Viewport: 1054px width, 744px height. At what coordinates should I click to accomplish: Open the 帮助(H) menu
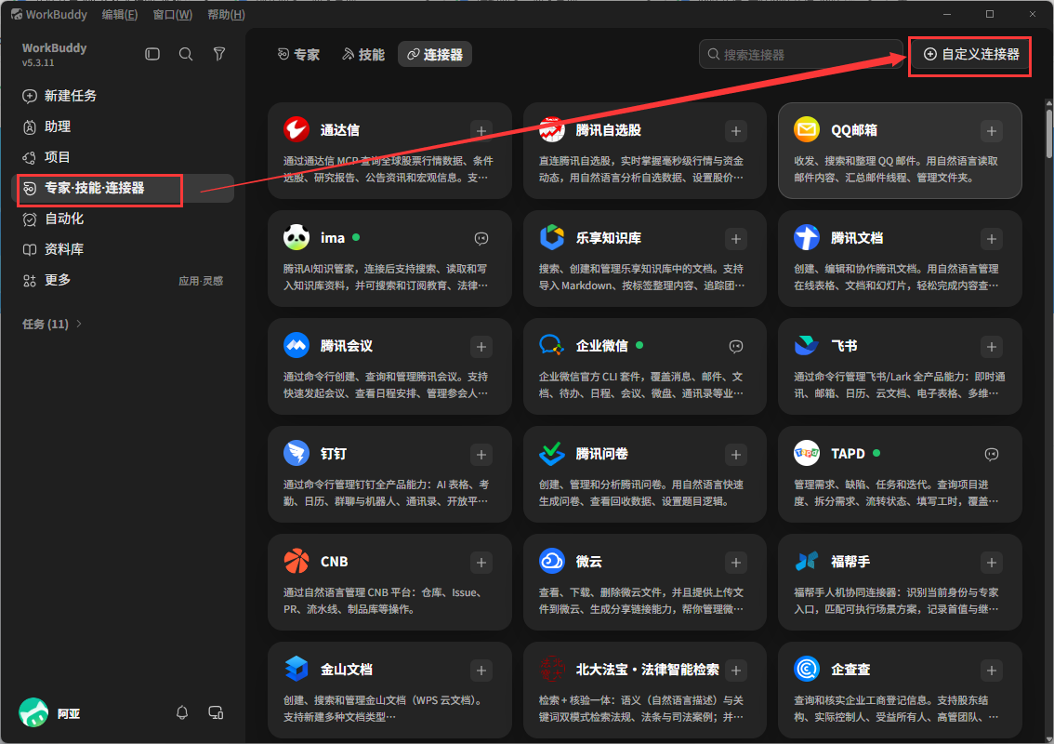click(x=226, y=14)
